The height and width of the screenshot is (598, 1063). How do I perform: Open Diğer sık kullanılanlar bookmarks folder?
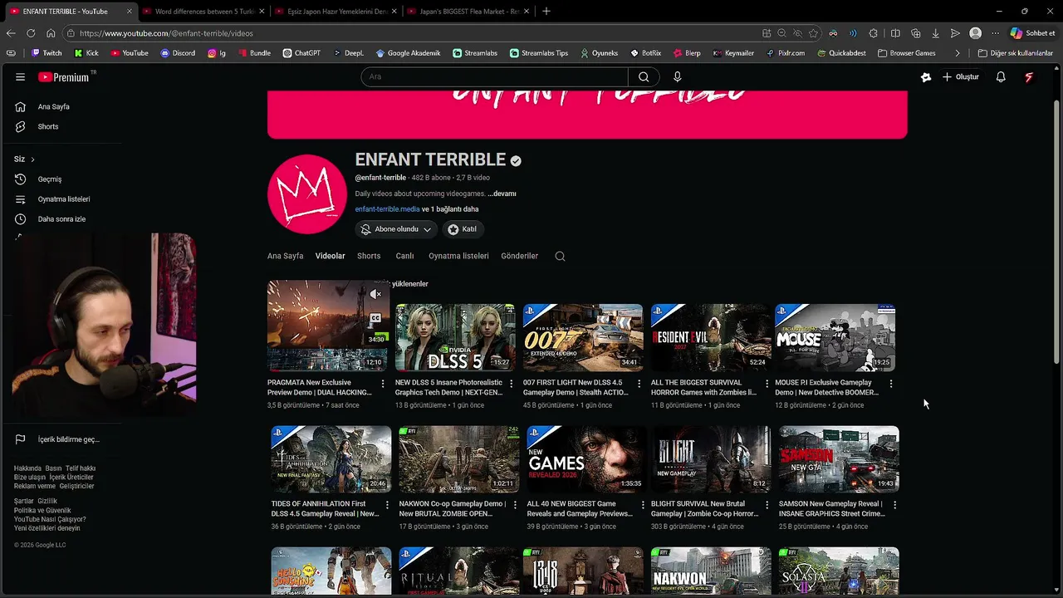[1015, 53]
